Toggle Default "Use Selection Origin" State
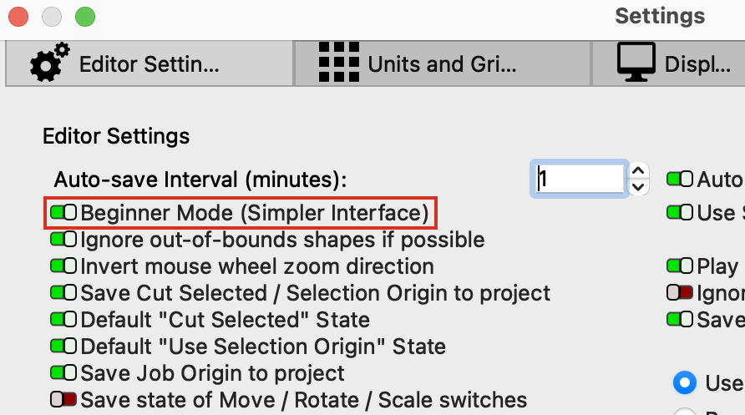Screen dimensions: 745x415 (63, 347)
